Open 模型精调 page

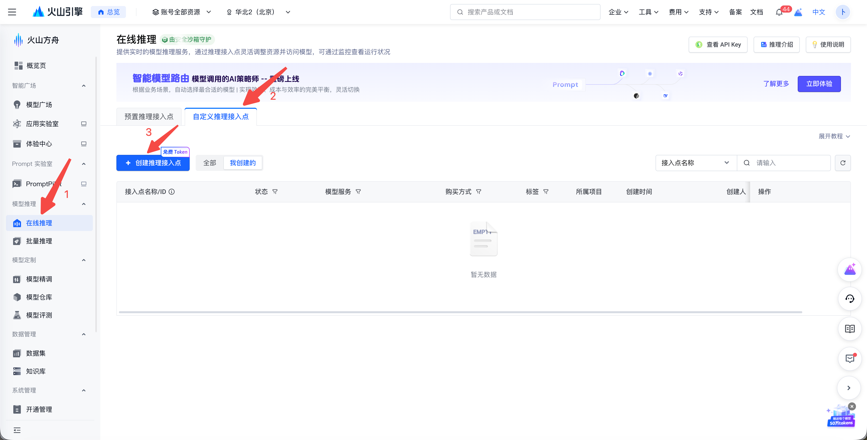pos(49,279)
